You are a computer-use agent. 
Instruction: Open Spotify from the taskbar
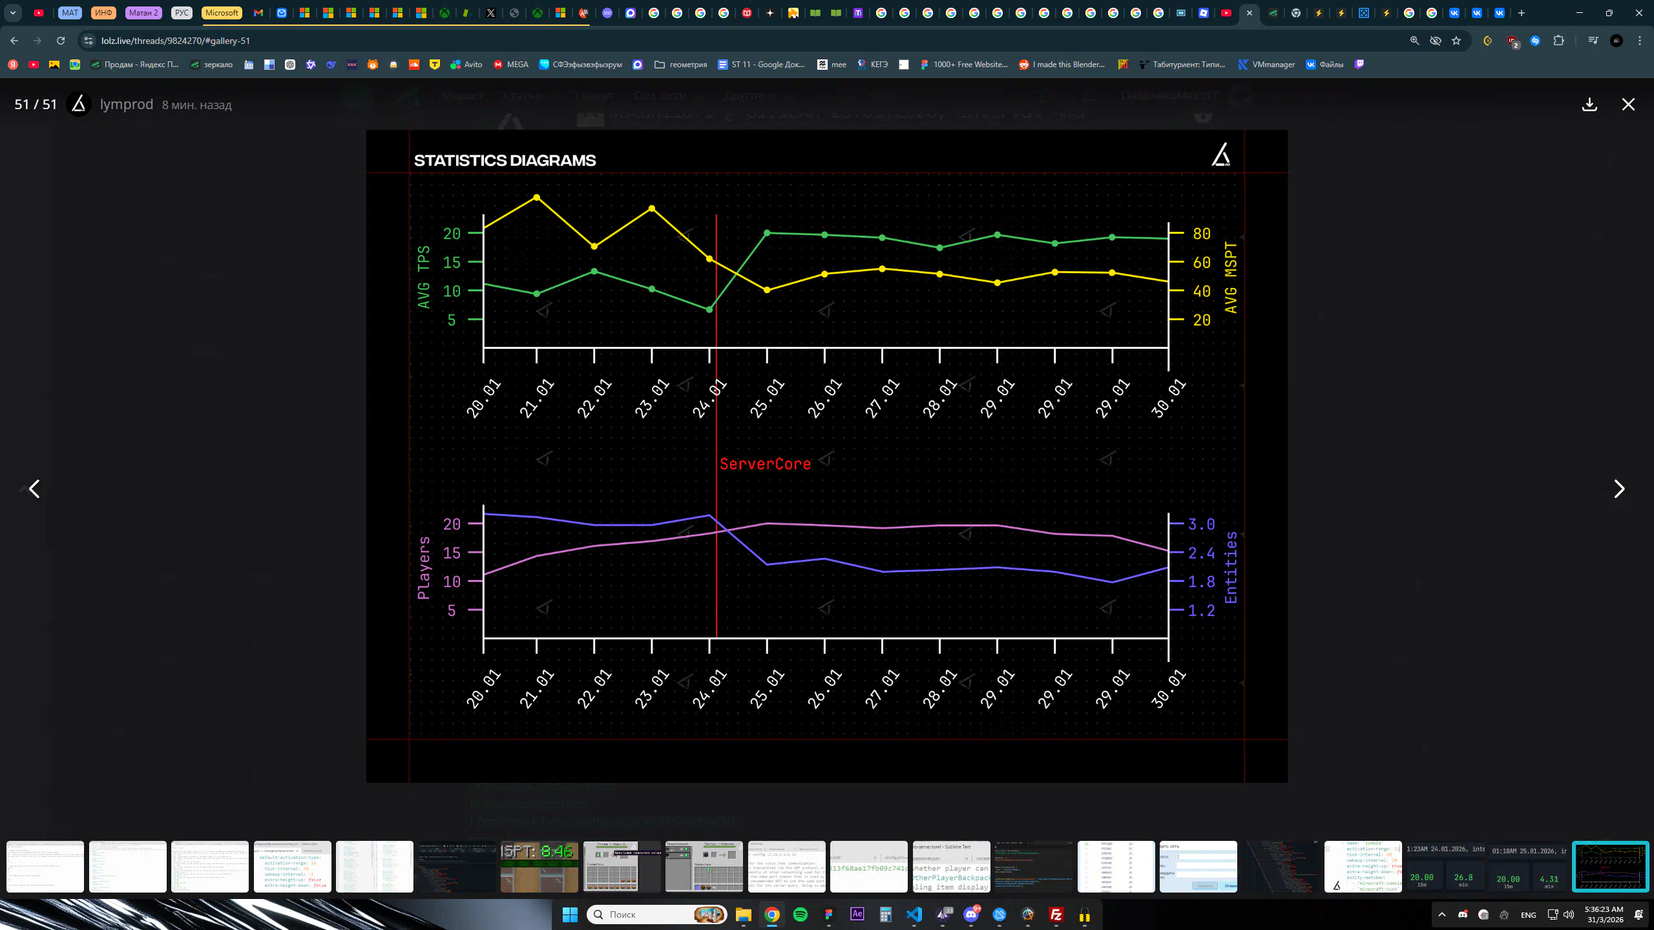pyautogui.click(x=800, y=914)
